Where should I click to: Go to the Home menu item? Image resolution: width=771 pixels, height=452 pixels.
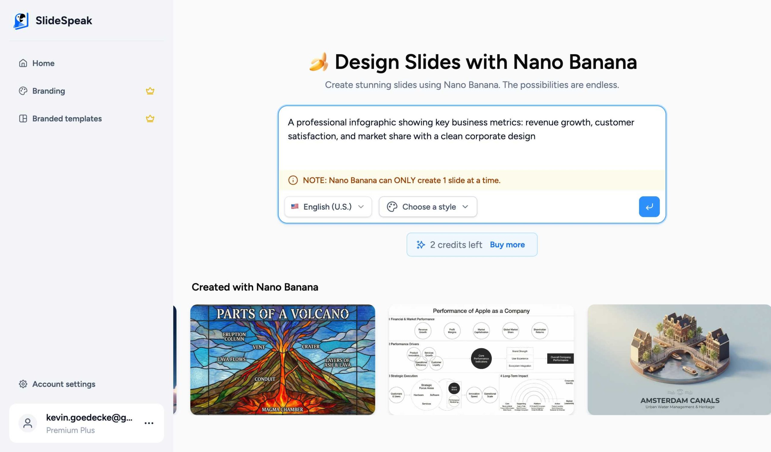[43, 63]
